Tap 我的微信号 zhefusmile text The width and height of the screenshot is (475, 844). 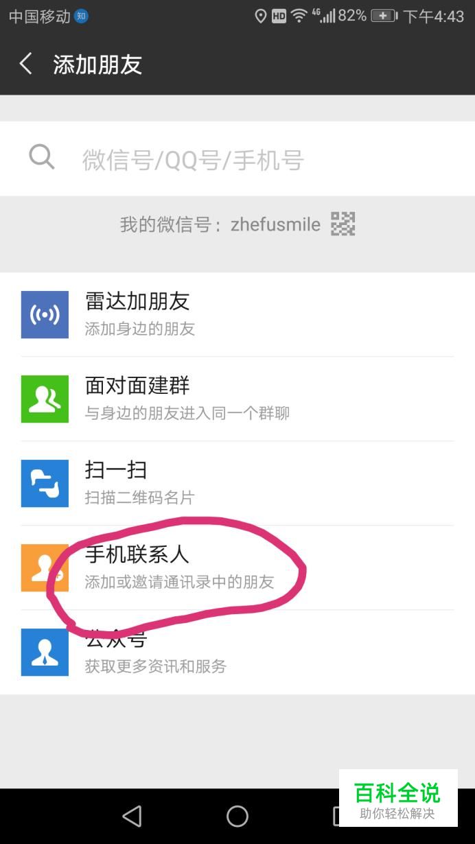coord(220,224)
